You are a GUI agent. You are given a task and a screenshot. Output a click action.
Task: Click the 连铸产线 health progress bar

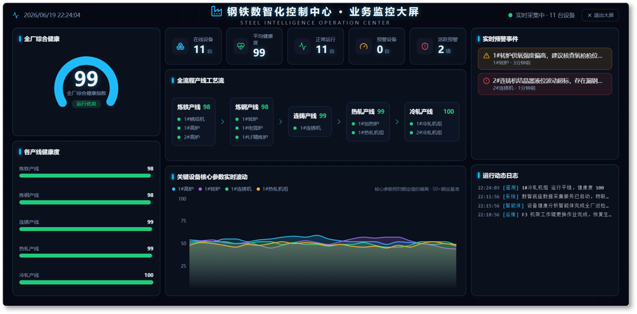[85, 229]
